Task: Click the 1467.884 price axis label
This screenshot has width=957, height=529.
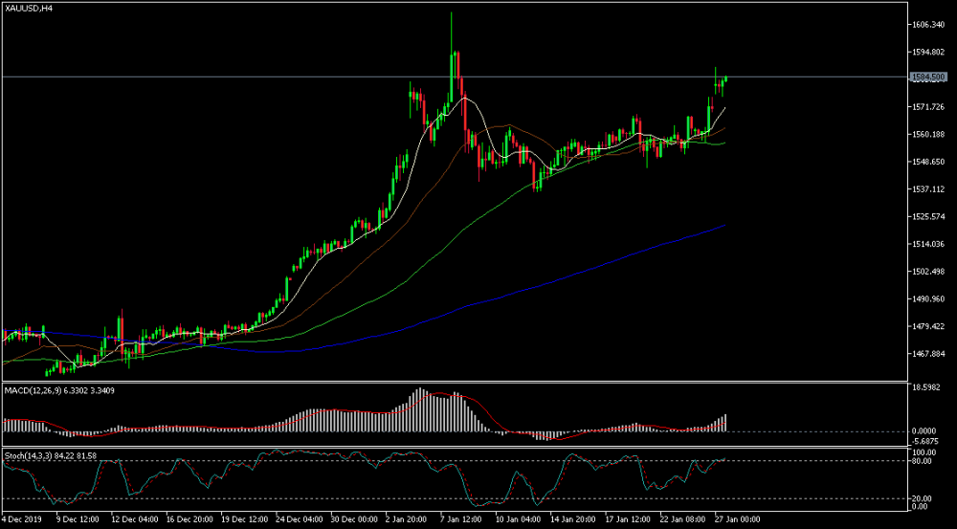Action: click(x=927, y=354)
